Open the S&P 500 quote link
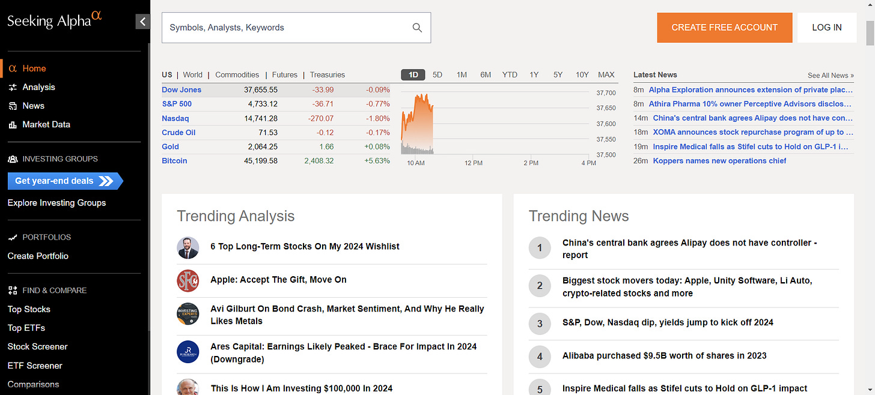The image size is (875, 395). click(177, 104)
